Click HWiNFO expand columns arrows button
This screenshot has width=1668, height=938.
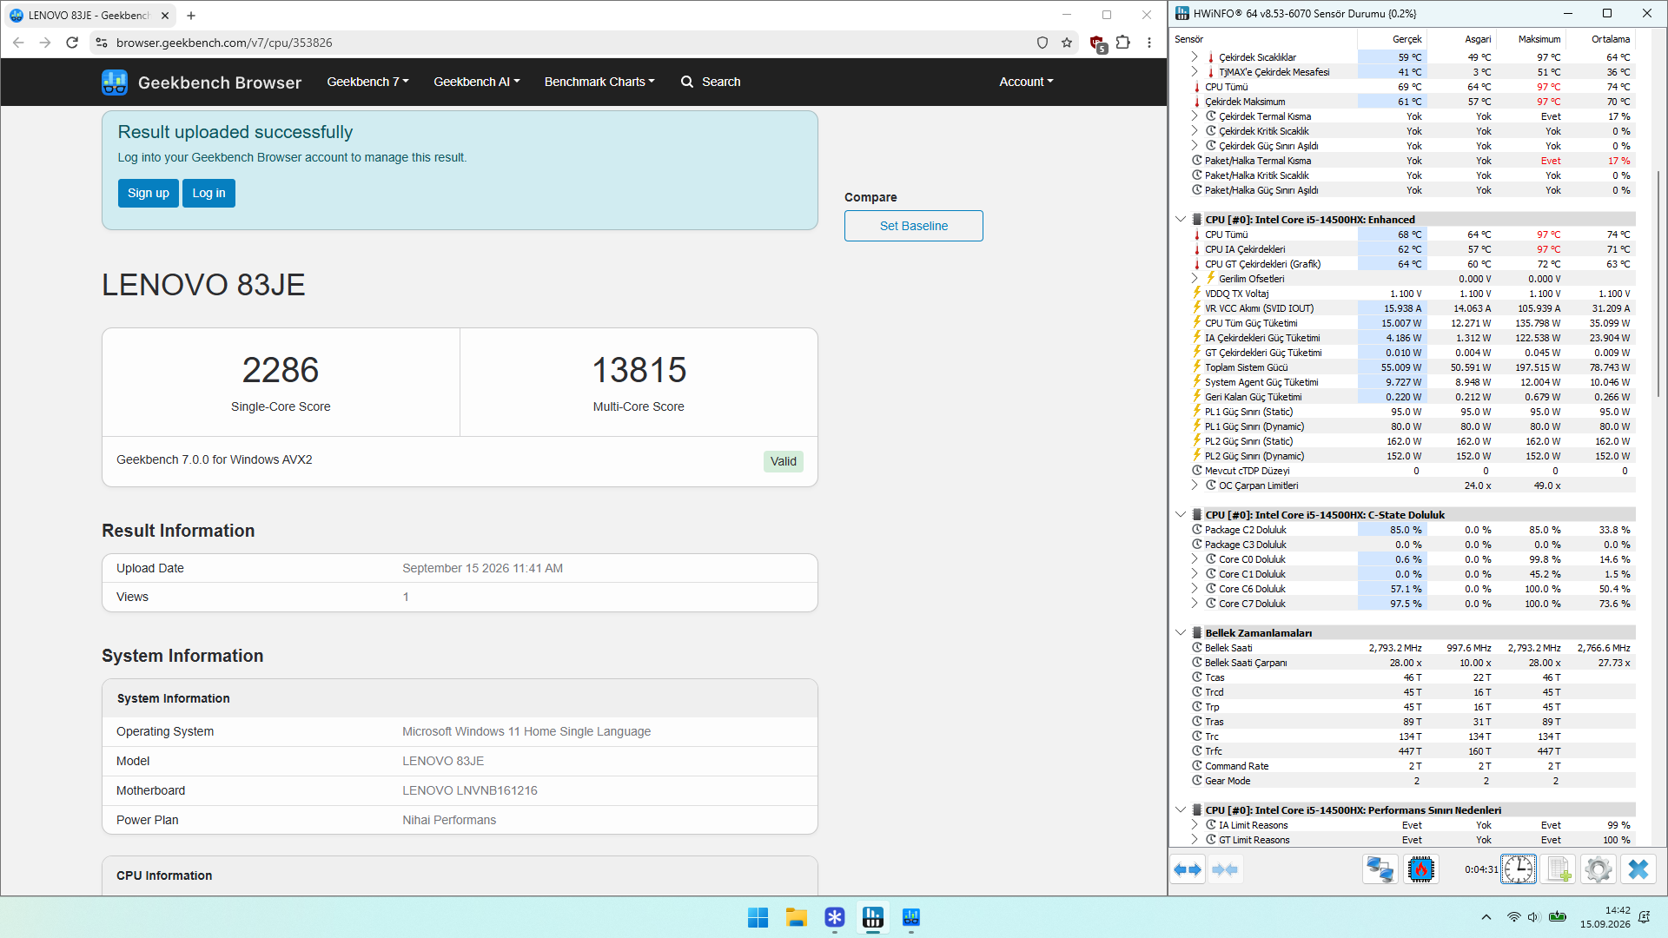[x=1188, y=869]
